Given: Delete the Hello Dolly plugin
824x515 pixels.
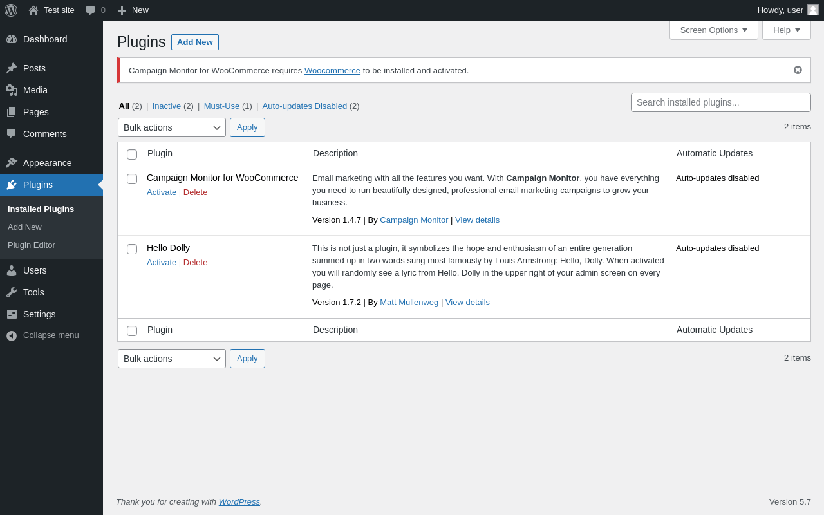Looking at the screenshot, I should point(196,263).
